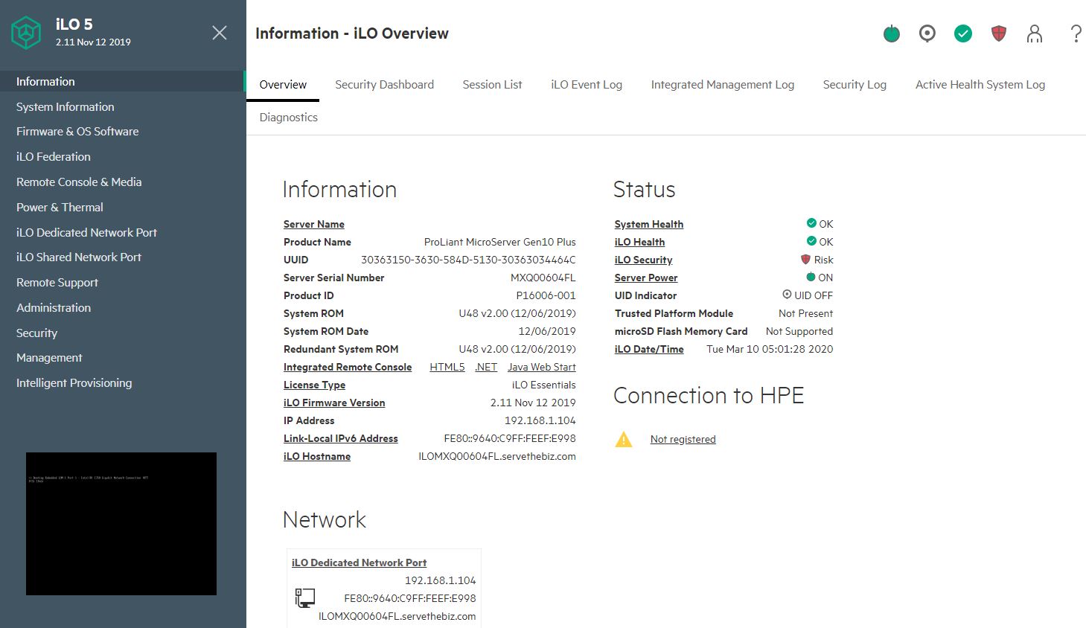
Task: Click the Java Web Start link
Action: (541, 367)
